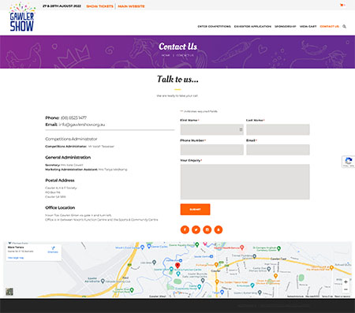Open the shopping cart icon
Screen dimensions: 355x313
[342, 5]
